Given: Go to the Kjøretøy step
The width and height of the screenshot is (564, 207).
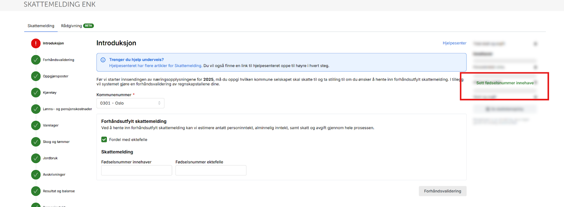Looking at the screenshot, I should coord(50,93).
